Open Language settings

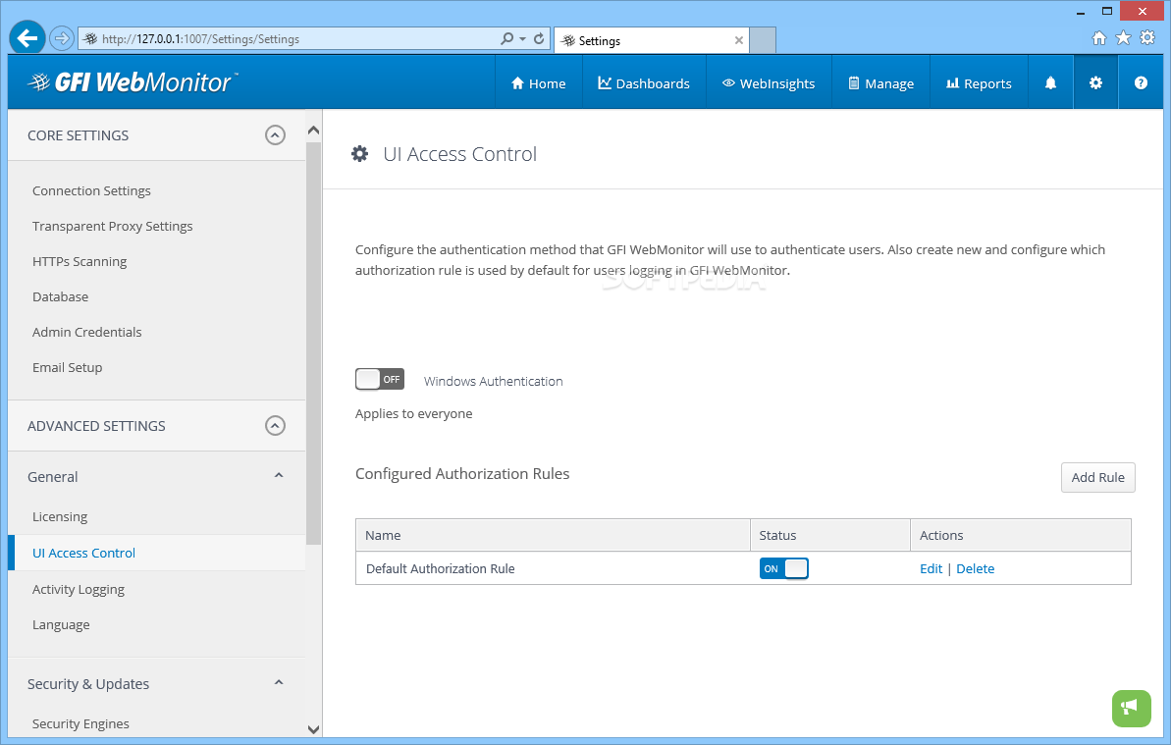pyautogui.click(x=61, y=625)
